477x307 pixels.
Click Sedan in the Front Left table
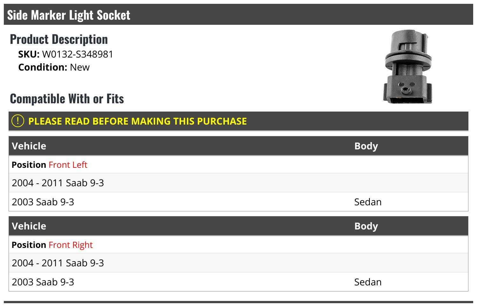click(x=368, y=202)
